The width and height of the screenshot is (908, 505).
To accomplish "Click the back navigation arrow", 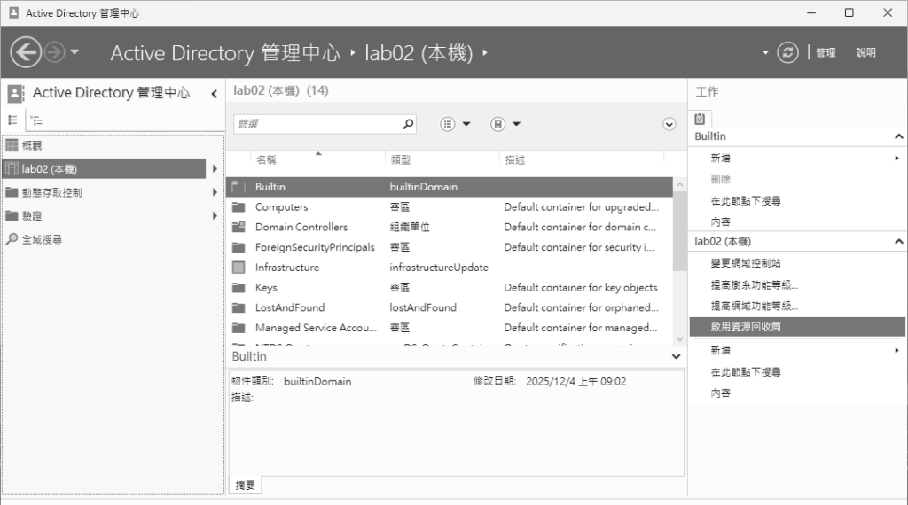I will tap(26, 52).
